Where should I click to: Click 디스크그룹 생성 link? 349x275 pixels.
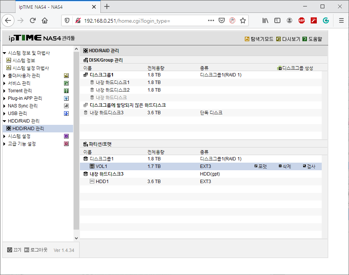pyautogui.click(x=297, y=68)
